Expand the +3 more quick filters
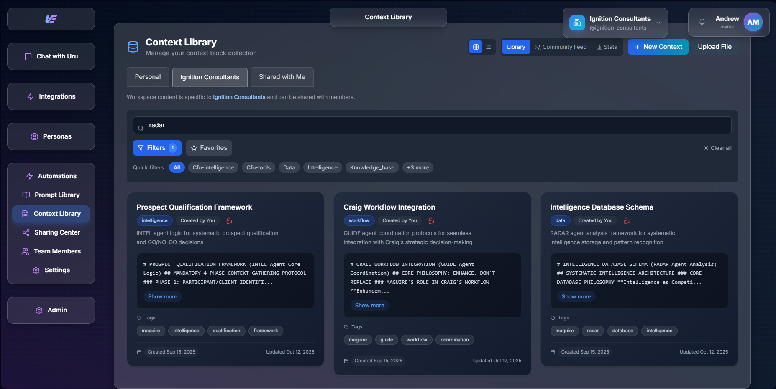776x389 pixels. click(417, 168)
